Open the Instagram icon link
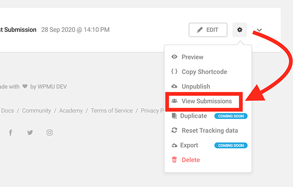 49,133
